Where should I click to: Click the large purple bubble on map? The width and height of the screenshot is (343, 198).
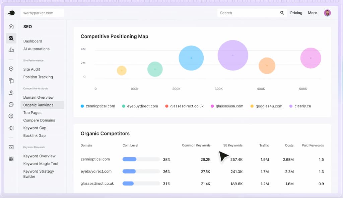pos(233,55)
